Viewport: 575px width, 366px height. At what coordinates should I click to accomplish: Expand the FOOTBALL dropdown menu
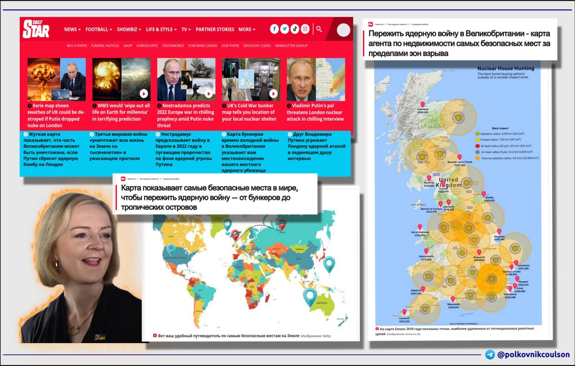(x=99, y=29)
